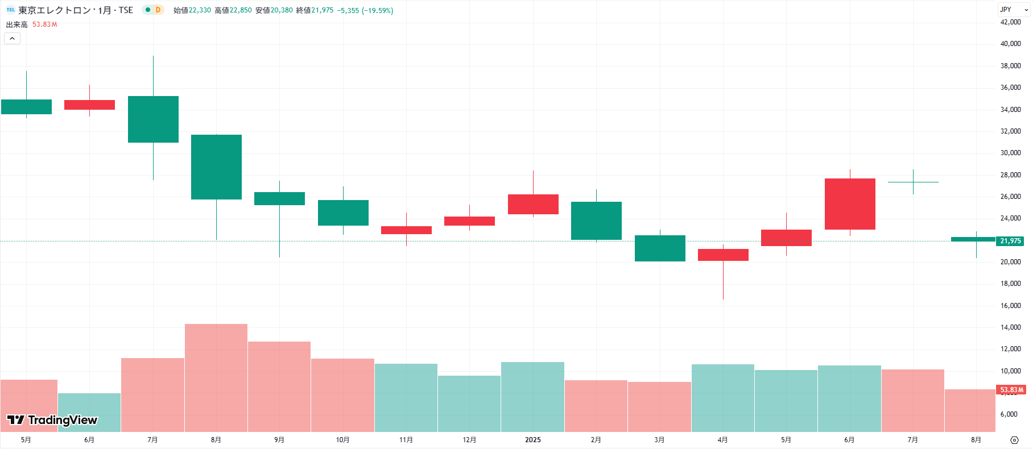This screenshot has height=449, width=1033.
Task: Click the 53.83M volume axis label
Action: point(1011,390)
